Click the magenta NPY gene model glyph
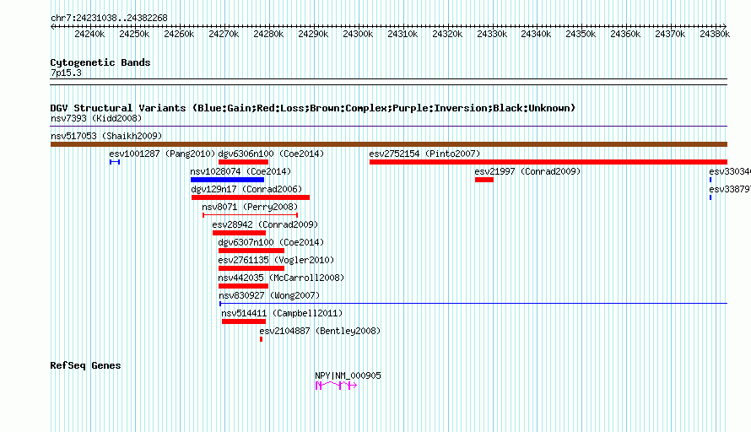Viewport: 751px width, 432px height. 336,386
